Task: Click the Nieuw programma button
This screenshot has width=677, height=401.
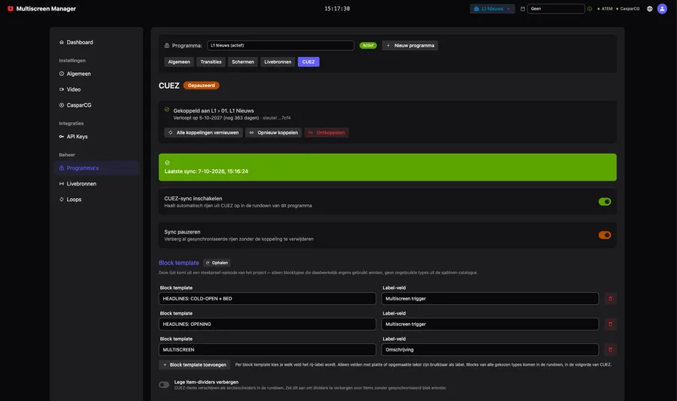Action: click(410, 45)
